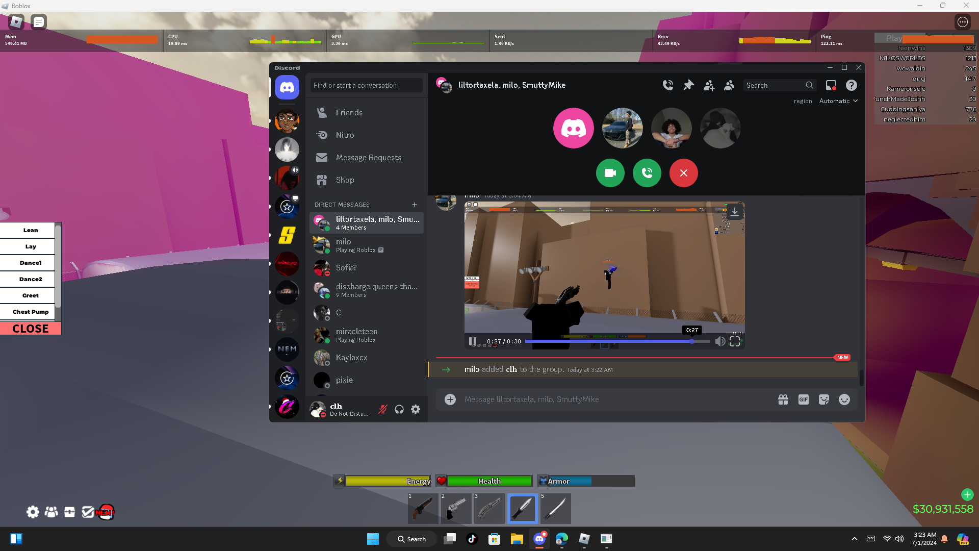
Task: Toggle headphone deafen in Discord user panel
Action: click(399, 409)
